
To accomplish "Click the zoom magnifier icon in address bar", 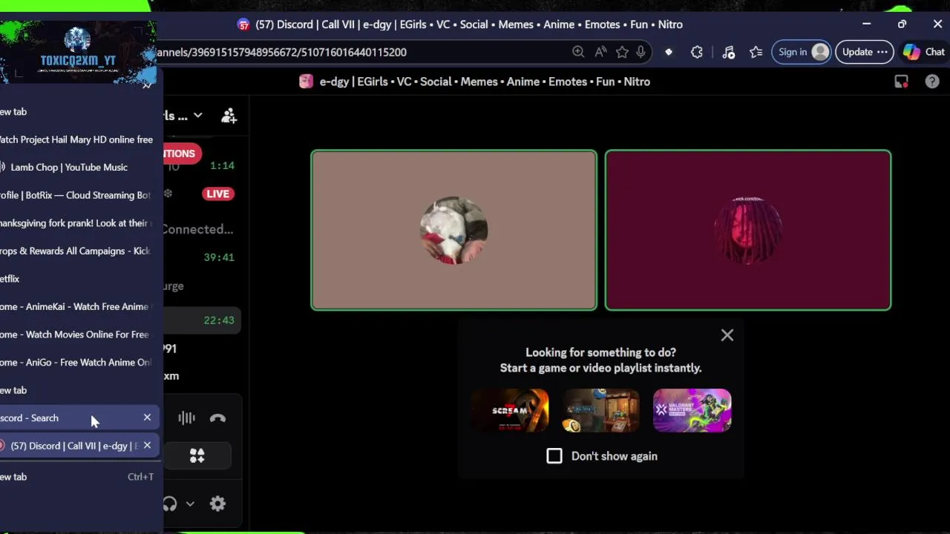I will click(578, 52).
